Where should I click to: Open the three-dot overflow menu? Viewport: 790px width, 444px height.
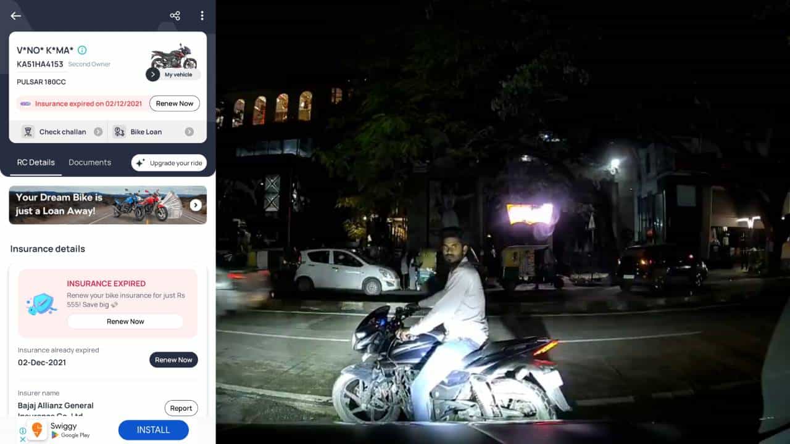pyautogui.click(x=202, y=16)
